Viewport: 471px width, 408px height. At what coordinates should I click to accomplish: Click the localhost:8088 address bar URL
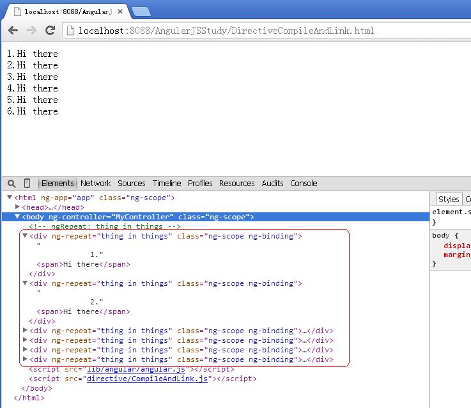[x=226, y=31]
